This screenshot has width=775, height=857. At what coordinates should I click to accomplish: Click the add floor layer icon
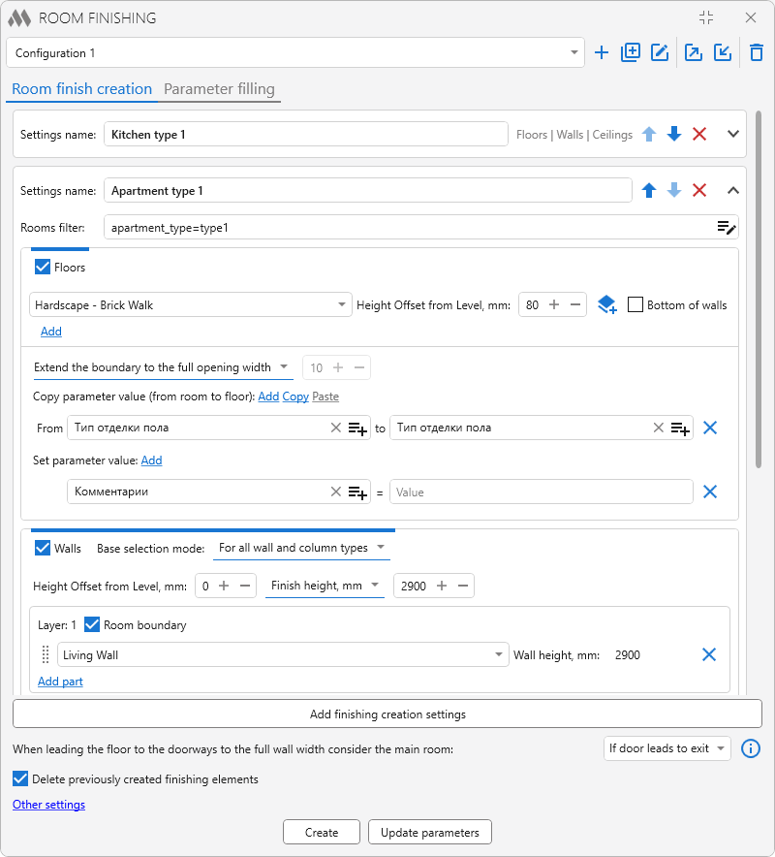point(606,305)
